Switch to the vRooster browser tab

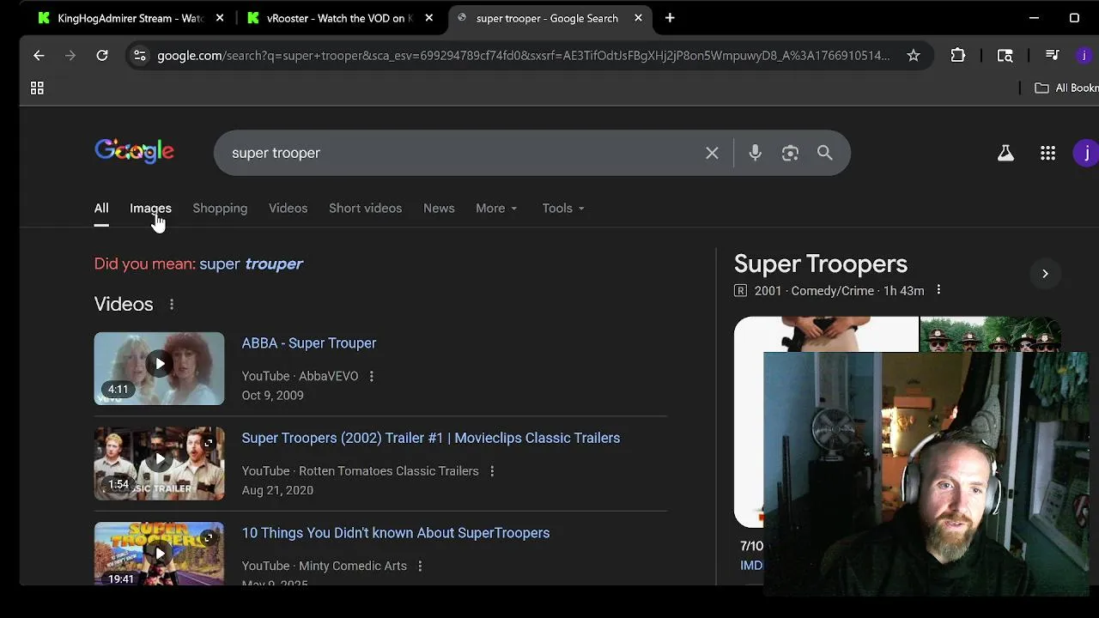(339, 18)
